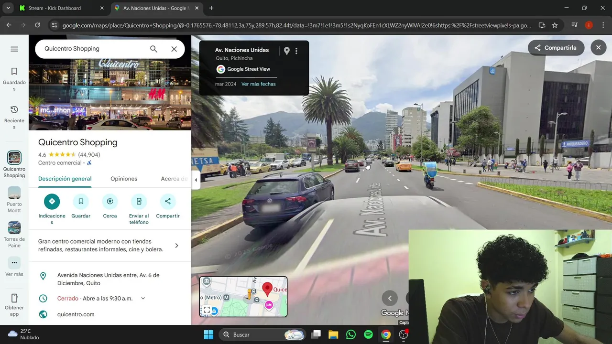The image size is (612, 344).
Task: Switch to the Opiniones tab
Action: 124,179
